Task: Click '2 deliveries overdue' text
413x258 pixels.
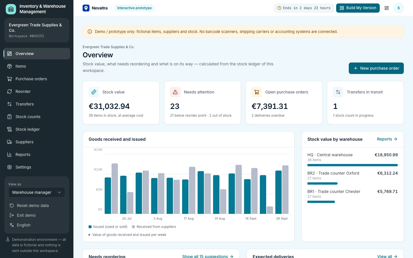Action: point(268,116)
